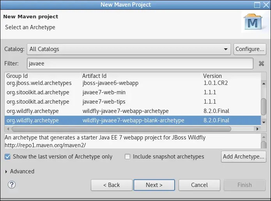Sort by the Artifact Id column header
Viewport: 271px width, 201px height.
coord(141,76)
